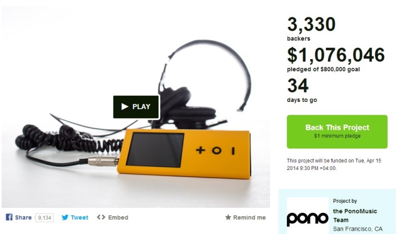Click the $1 minimum pledge text
The image size is (401, 234).
click(338, 136)
